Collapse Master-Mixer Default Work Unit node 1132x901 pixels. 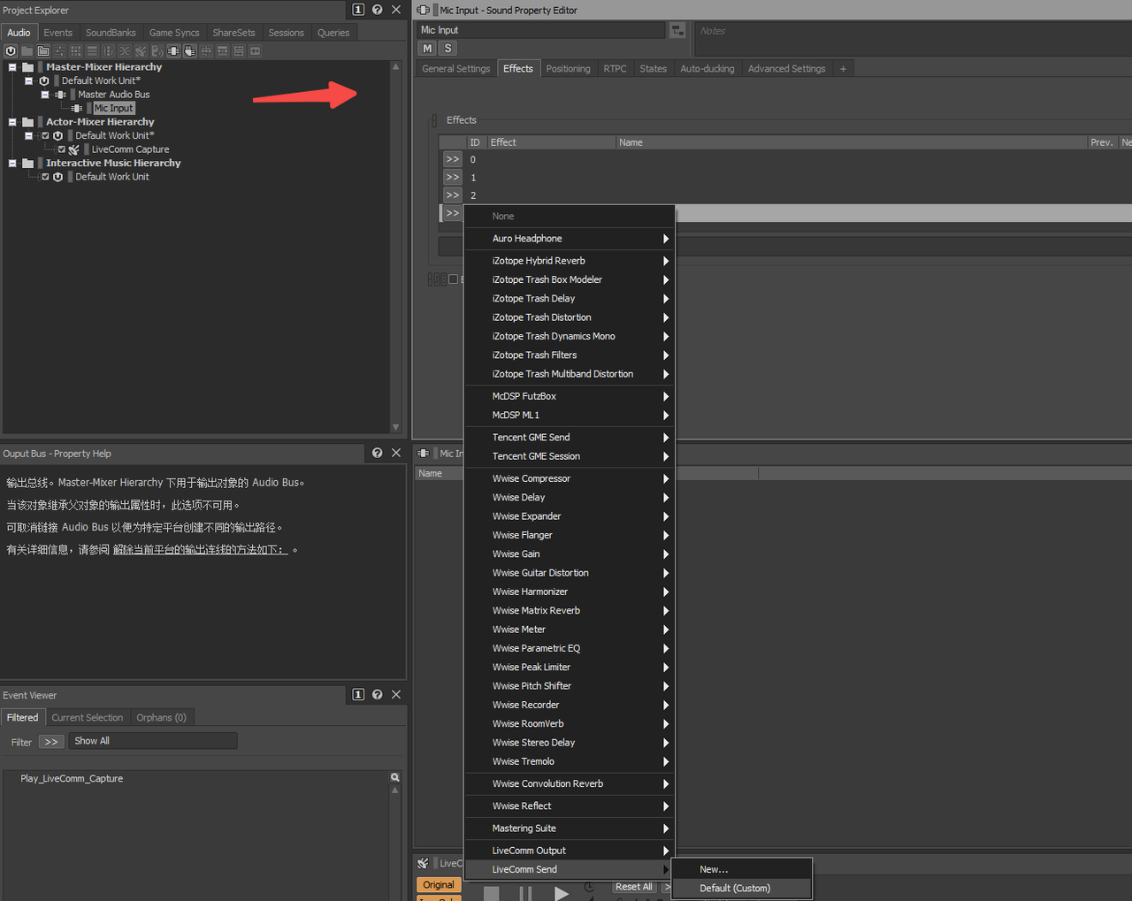(28, 80)
